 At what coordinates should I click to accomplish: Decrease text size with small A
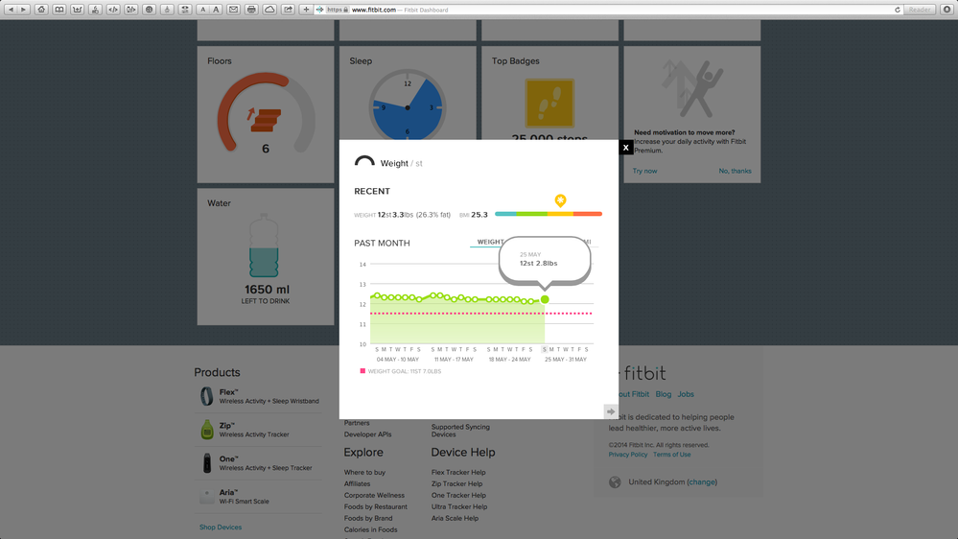[203, 10]
